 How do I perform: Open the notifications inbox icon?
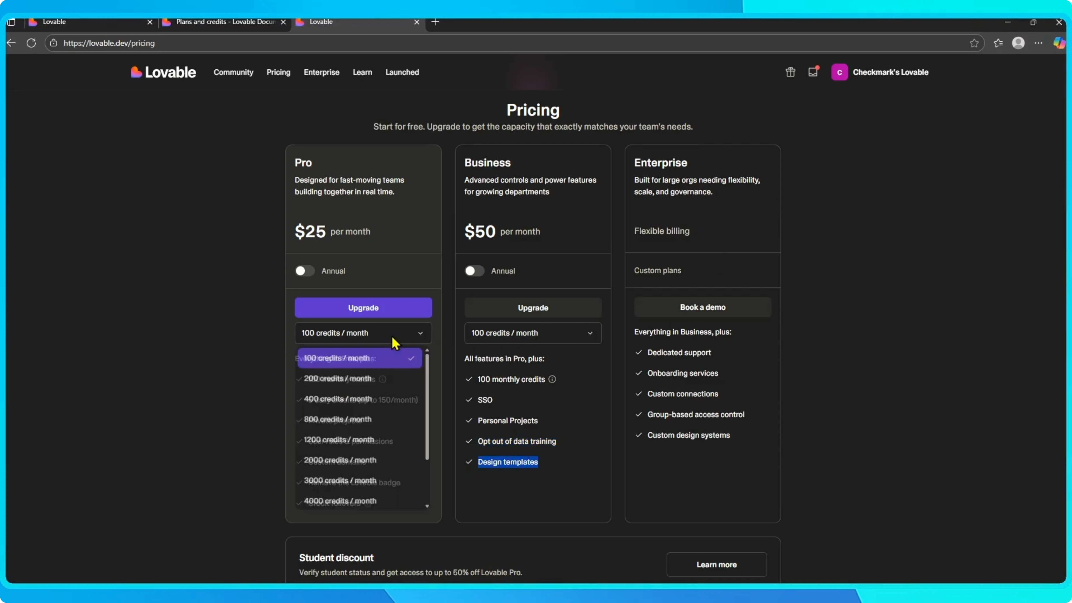coord(813,72)
